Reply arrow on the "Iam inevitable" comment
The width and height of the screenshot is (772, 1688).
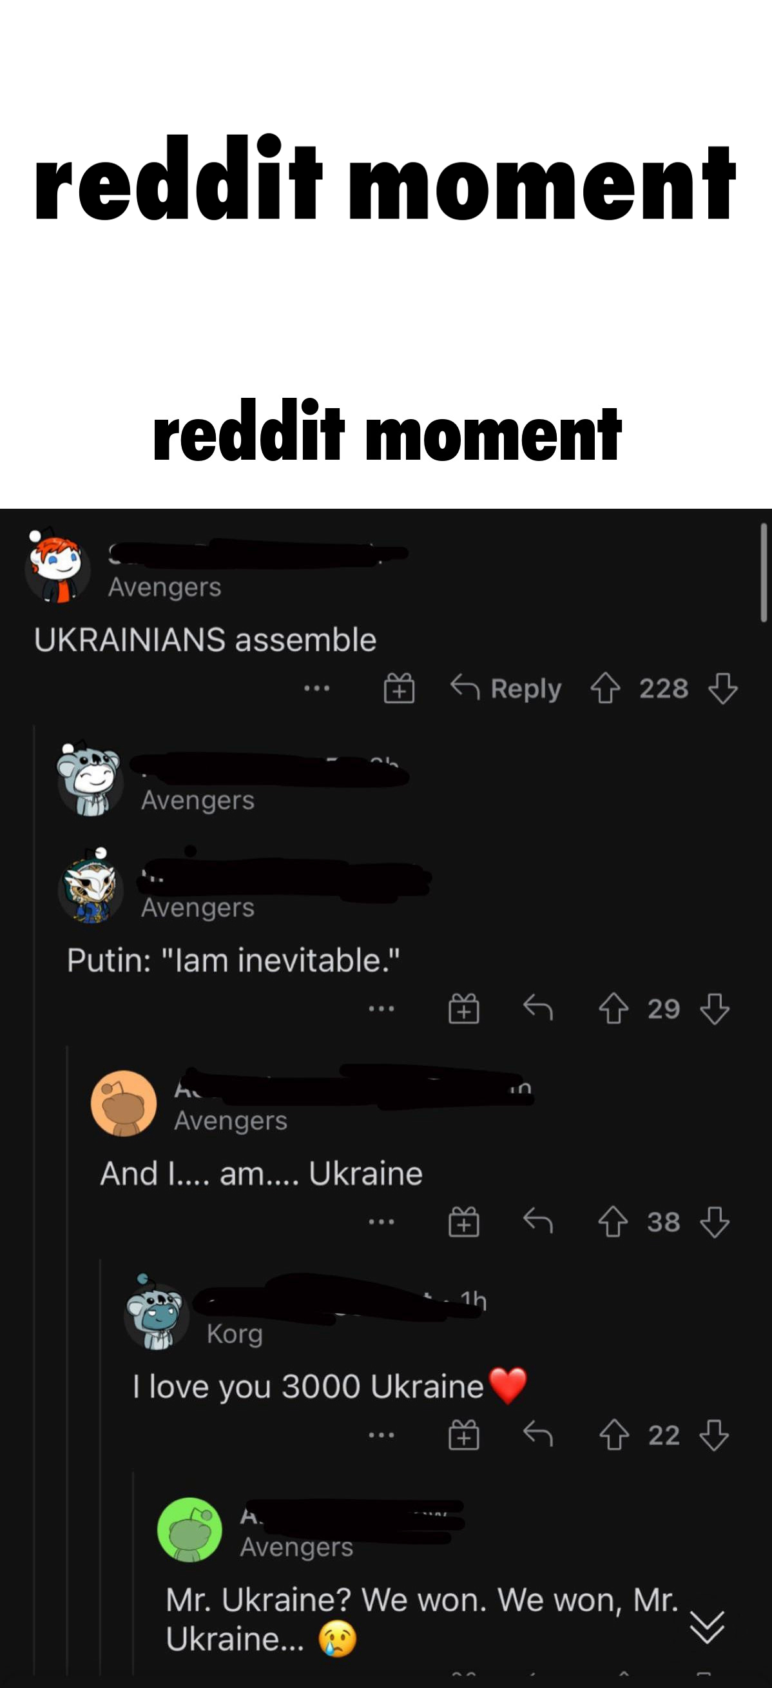tap(538, 1008)
